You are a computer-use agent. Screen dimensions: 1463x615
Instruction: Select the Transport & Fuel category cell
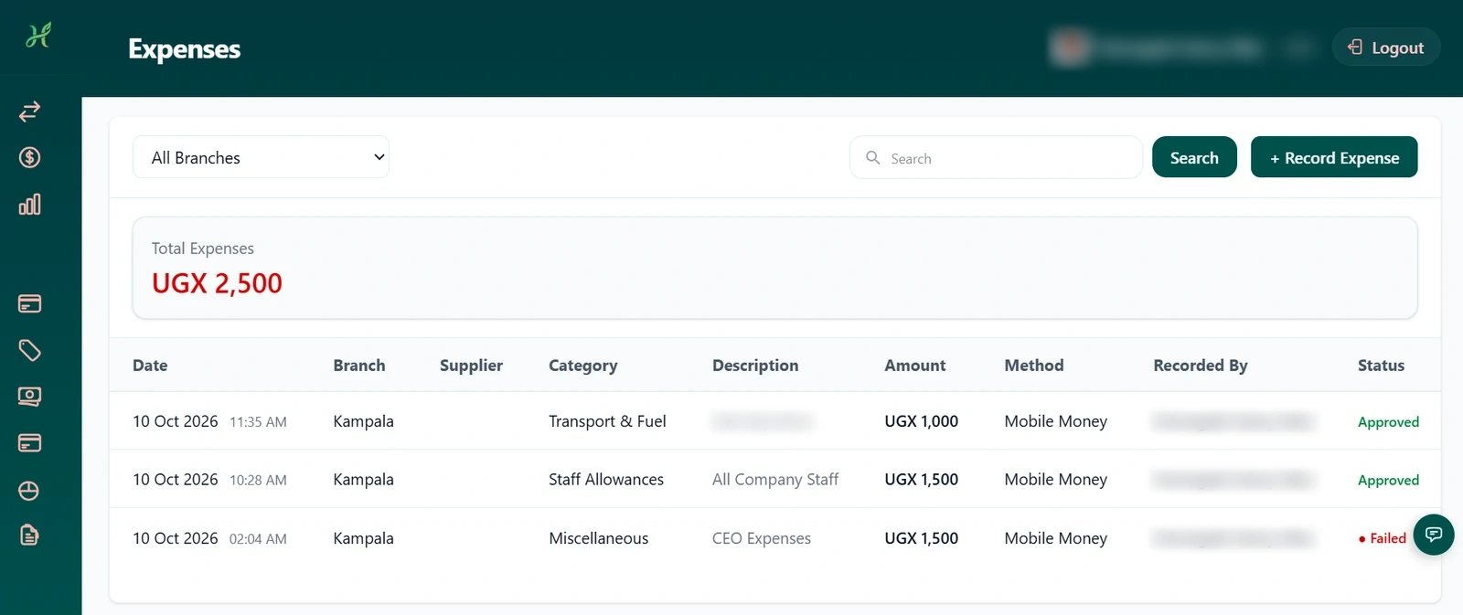point(607,421)
